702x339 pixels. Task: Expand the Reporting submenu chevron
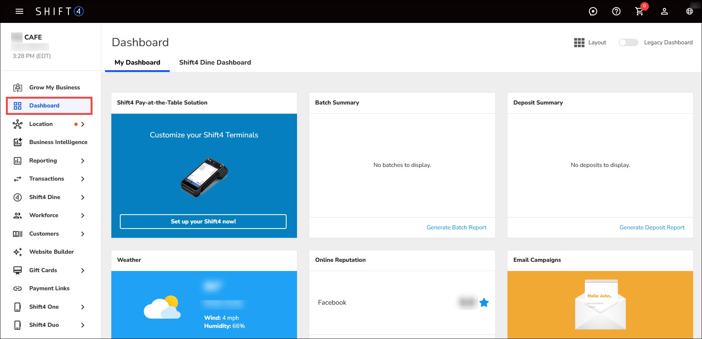pyautogui.click(x=83, y=161)
